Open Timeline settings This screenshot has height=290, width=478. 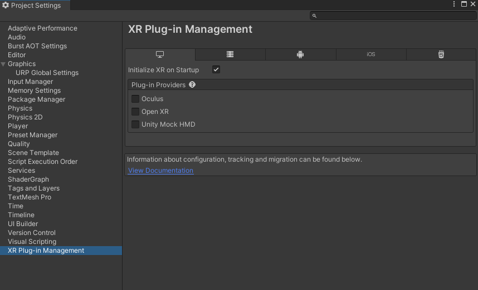point(21,215)
